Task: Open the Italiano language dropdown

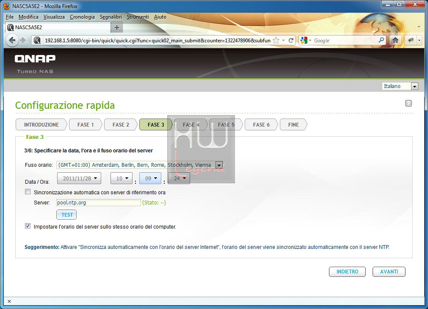Action: point(400,86)
